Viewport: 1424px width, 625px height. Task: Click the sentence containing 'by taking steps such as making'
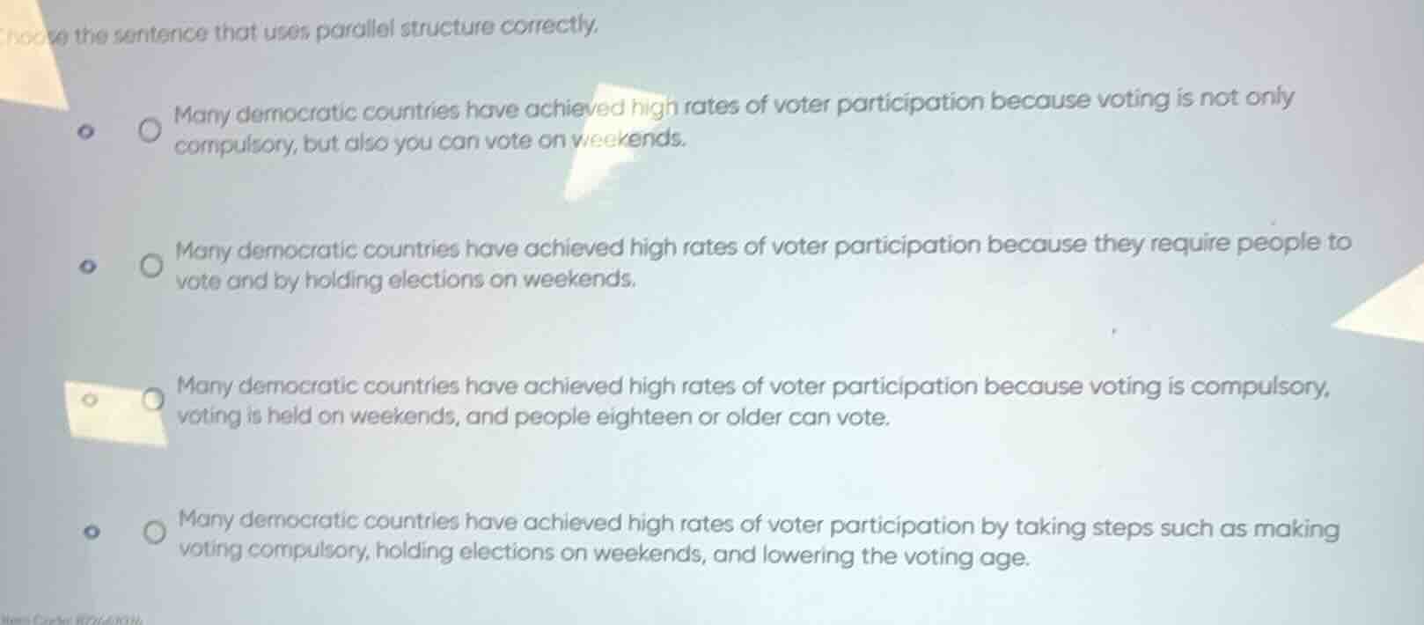[x=759, y=540]
